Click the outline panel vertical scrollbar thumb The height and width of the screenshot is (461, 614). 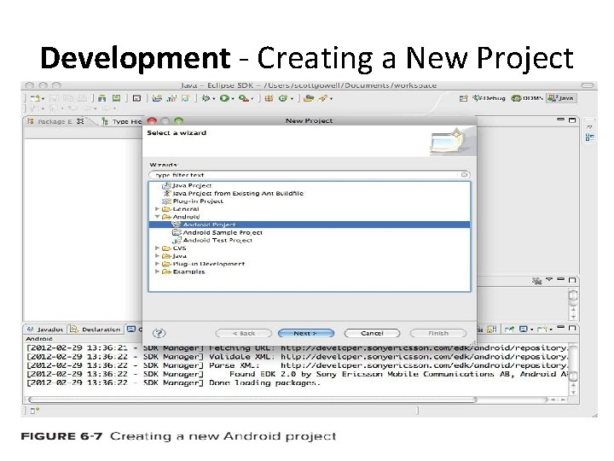point(573,295)
